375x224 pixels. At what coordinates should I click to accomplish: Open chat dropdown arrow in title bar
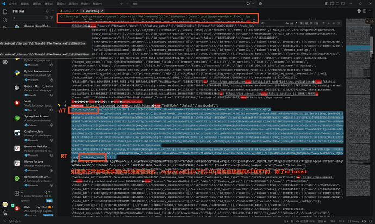(x=253, y=4)
